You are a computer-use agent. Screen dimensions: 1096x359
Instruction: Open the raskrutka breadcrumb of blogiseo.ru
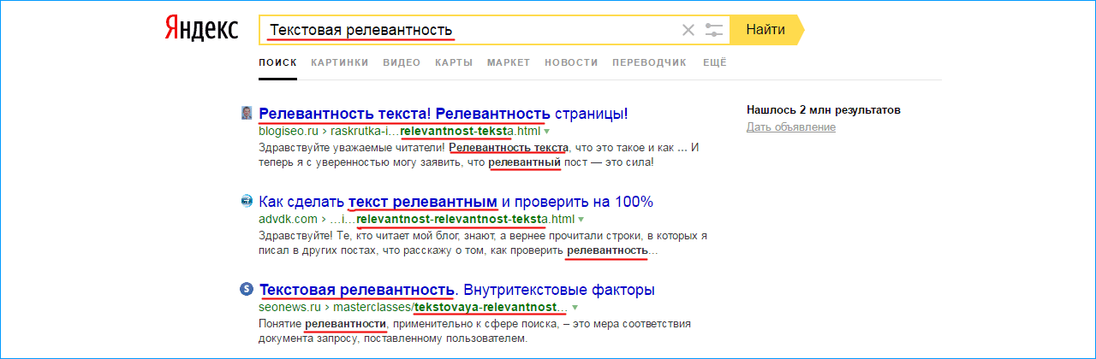365,132
